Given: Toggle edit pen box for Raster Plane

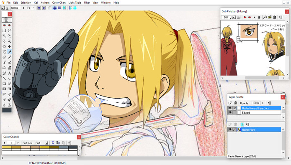Looking at the screenshot, I should coord(234,129).
